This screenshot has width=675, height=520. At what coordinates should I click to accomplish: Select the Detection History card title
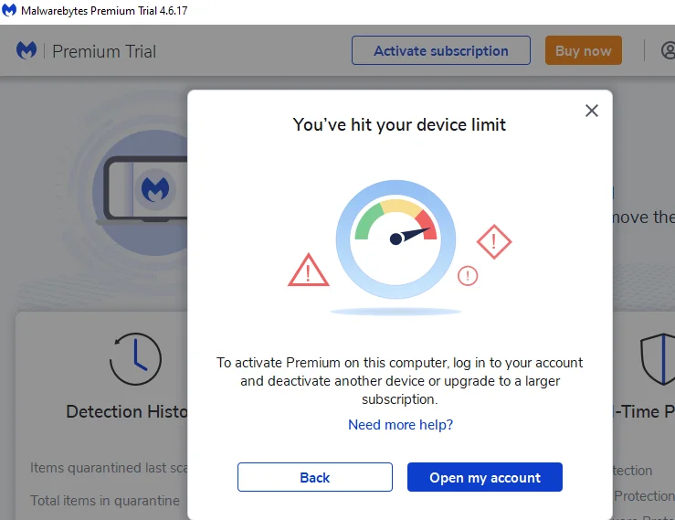[127, 412]
